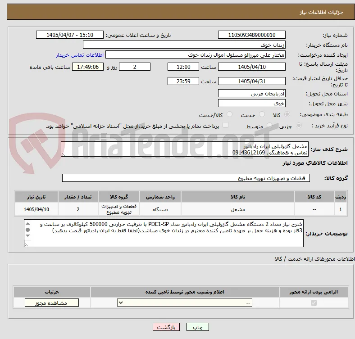Viewport: 355px width, 339px height.
Task: Click price validity date 1405/04/31 field
Action: point(251,81)
